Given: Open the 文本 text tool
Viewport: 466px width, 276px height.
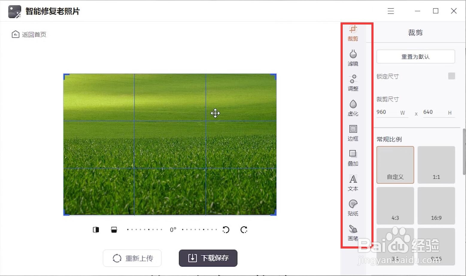Looking at the screenshot, I should pyautogui.click(x=353, y=183).
